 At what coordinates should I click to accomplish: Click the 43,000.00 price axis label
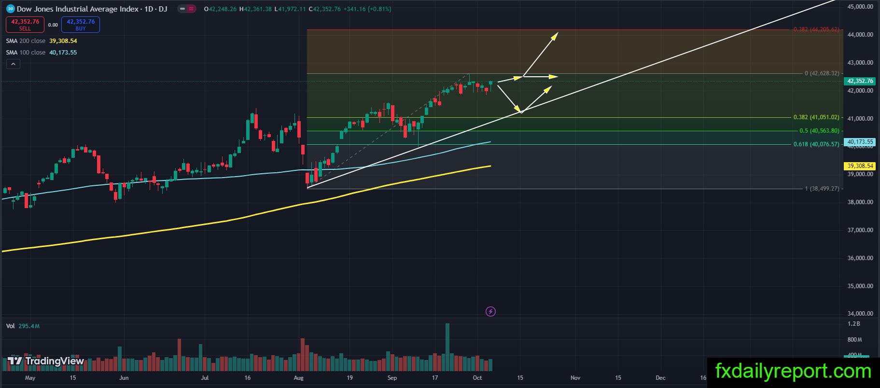[x=860, y=63]
